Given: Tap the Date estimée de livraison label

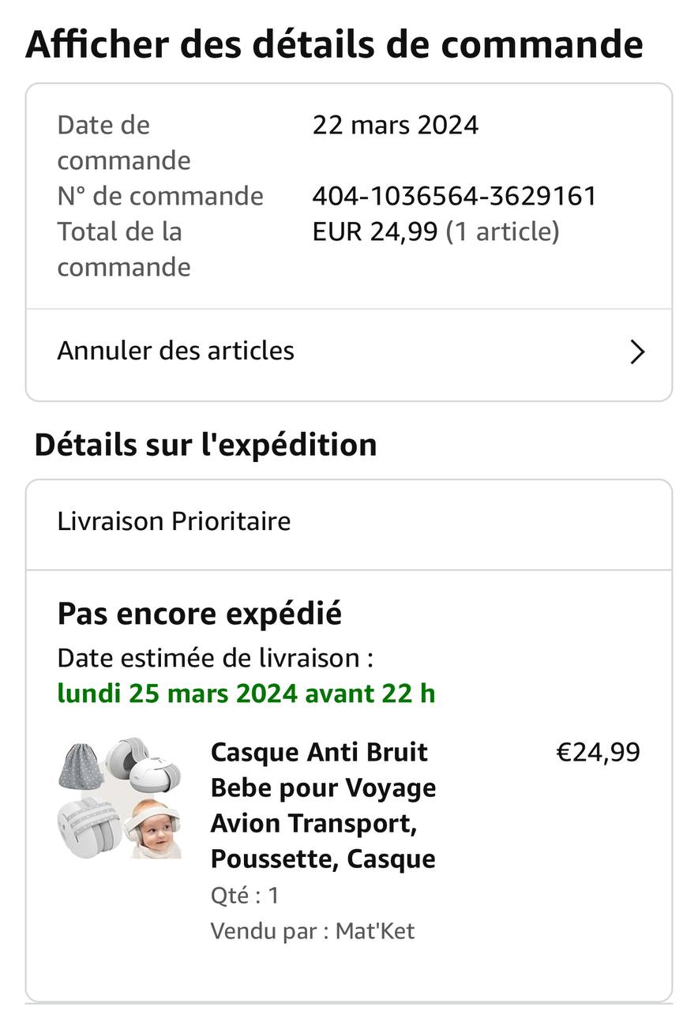Looking at the screenshot, I should [215, 657].
